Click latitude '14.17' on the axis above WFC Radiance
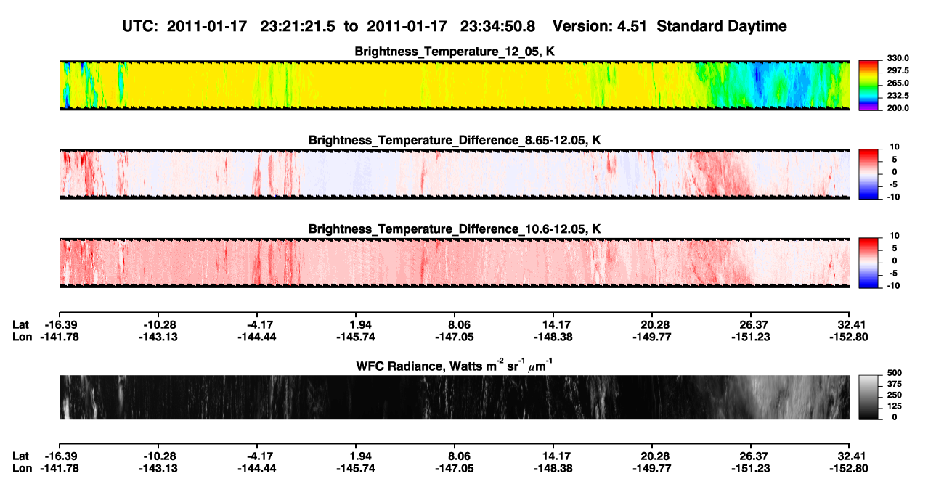This screenshot has width=944, height=484. pos(553,324)
